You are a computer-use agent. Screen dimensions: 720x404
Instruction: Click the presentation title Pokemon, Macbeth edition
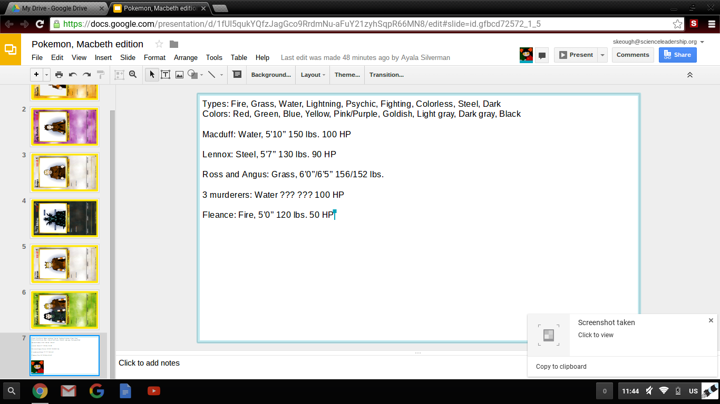(x=87, y=44)
